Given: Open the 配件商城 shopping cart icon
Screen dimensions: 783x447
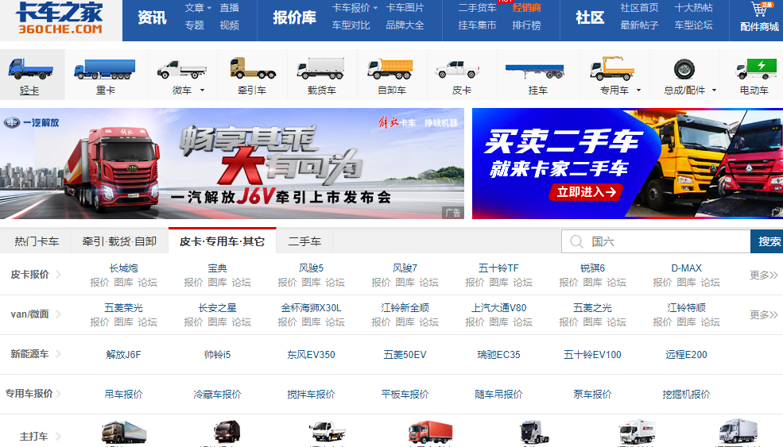Looking at the screenshot, I should (761, 9).
